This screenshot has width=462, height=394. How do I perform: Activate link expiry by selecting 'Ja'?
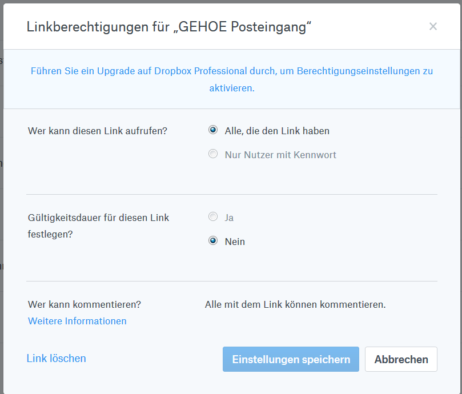pyautogui.click(x=212, y=216)
